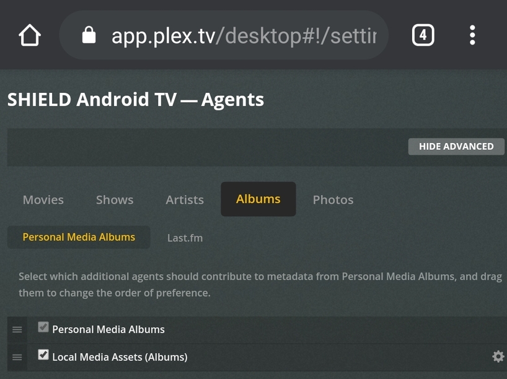
Task: Switch to the Movies tab
Action: click(x=43, y=199)
